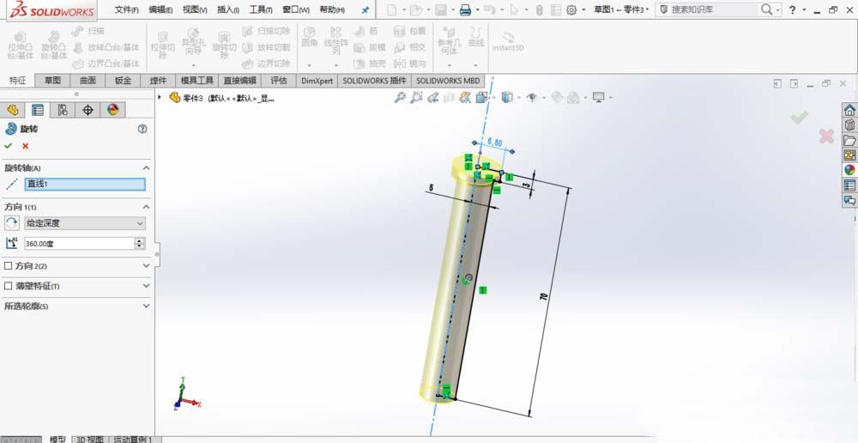Click the angle spinner arrows

pos(140,244)
